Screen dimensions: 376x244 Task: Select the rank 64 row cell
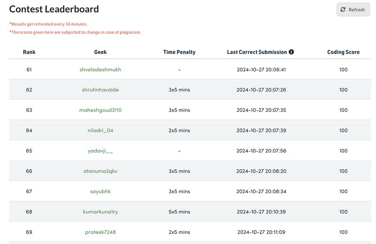pos(29,131)
